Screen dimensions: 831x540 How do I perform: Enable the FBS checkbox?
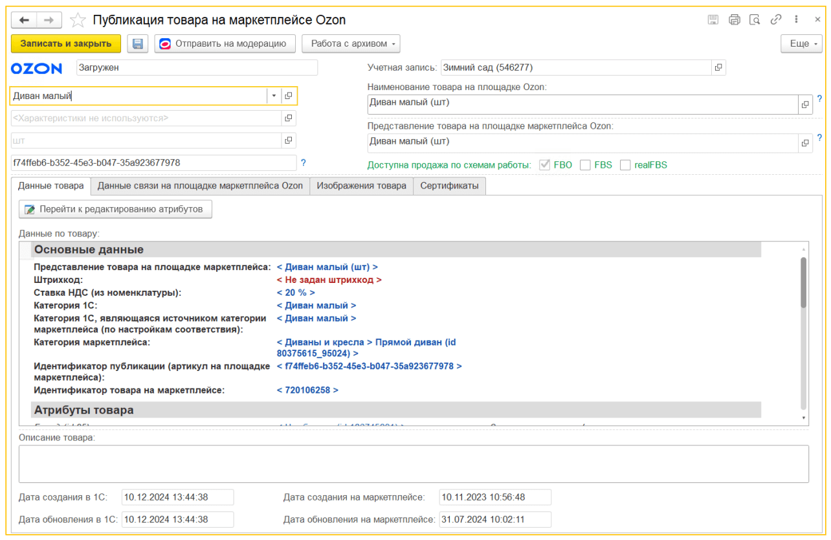pos(584,165)
